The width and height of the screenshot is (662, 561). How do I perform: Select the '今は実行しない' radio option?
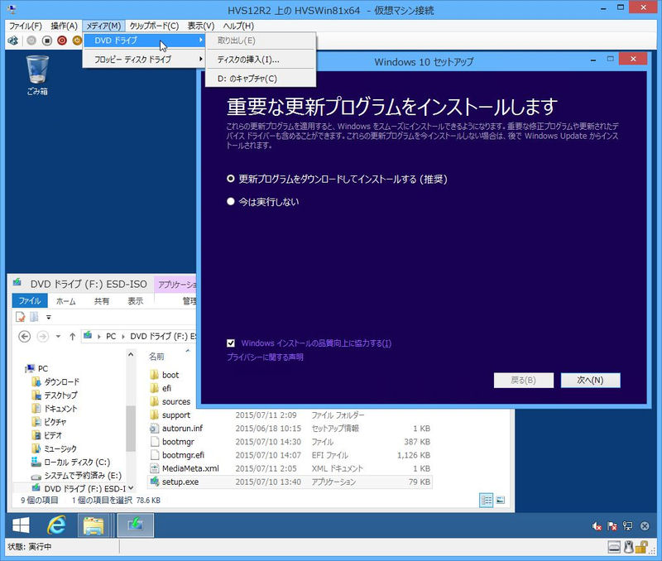[x=231, y=201]
